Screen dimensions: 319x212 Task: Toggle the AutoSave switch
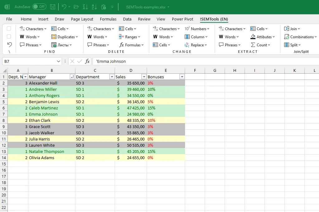39,7
